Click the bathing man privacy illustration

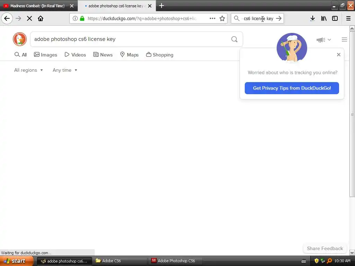click(292, 48)
